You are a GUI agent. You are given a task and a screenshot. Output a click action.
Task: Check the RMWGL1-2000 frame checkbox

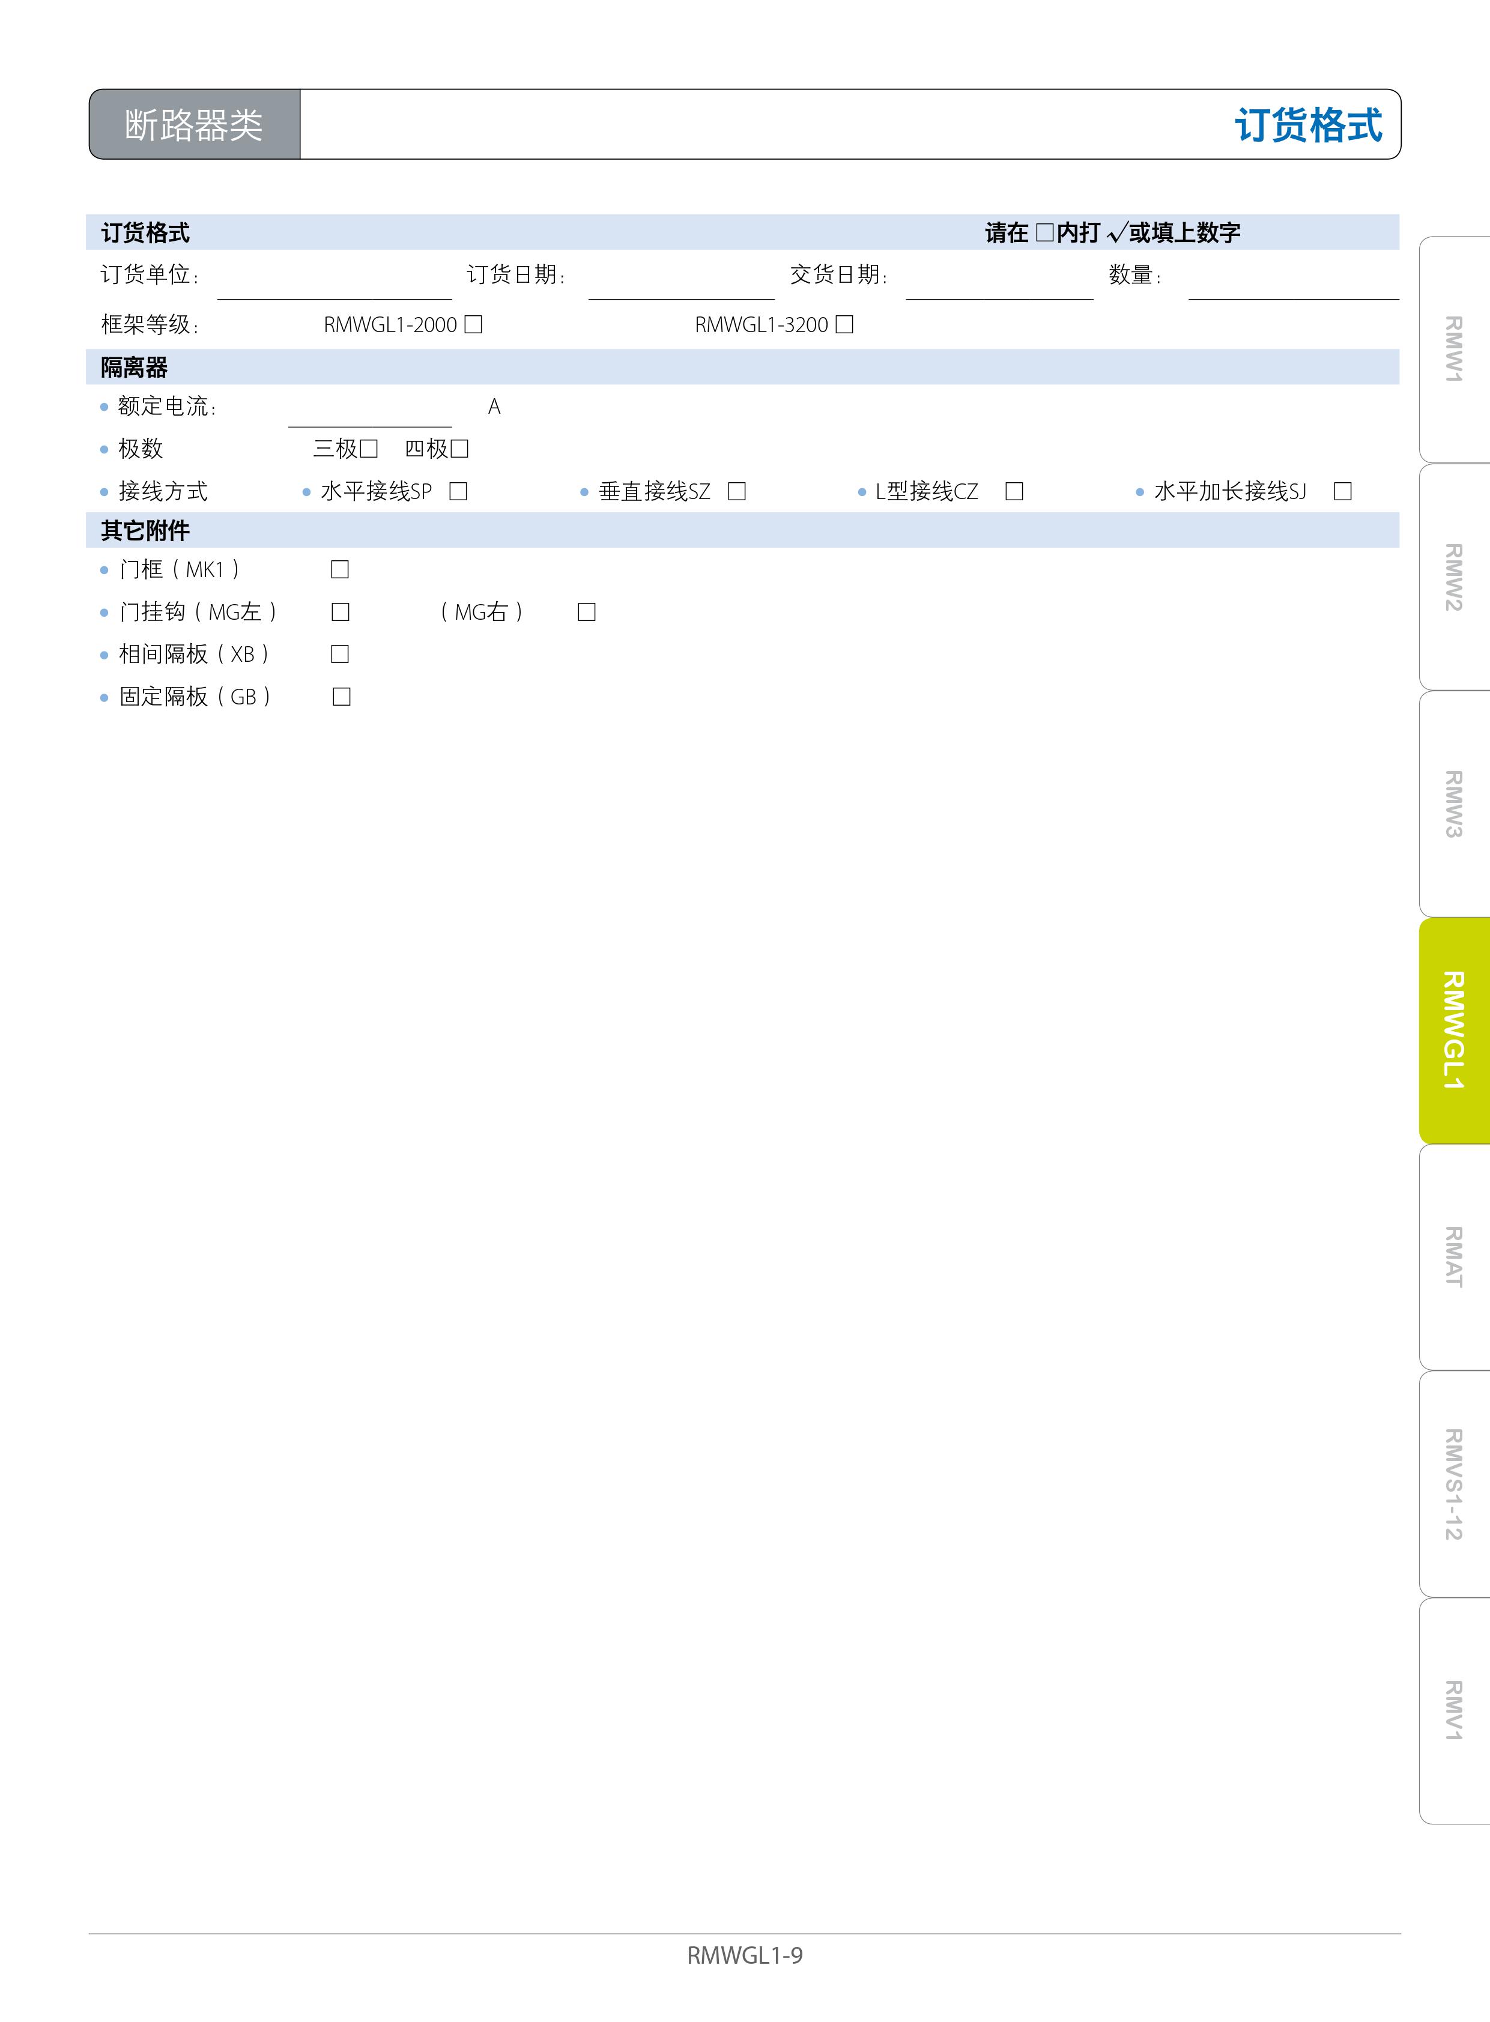[x=473, y=325]
